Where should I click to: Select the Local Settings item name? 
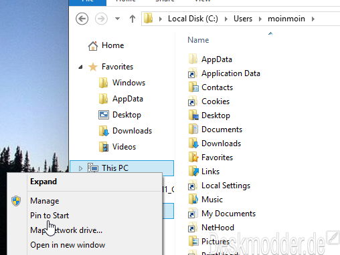tap(226, 186)
